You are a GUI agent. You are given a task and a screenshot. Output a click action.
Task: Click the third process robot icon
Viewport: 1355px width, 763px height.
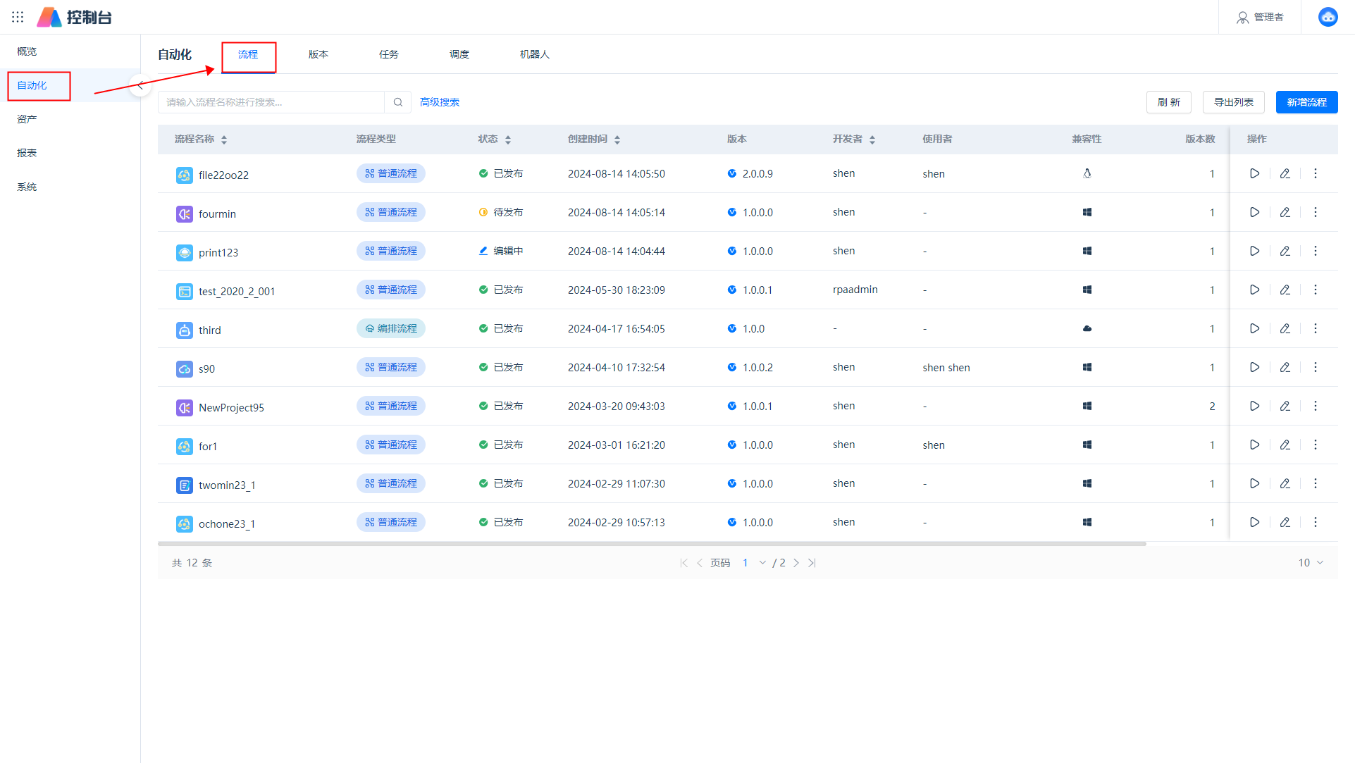tap(184, 330)
